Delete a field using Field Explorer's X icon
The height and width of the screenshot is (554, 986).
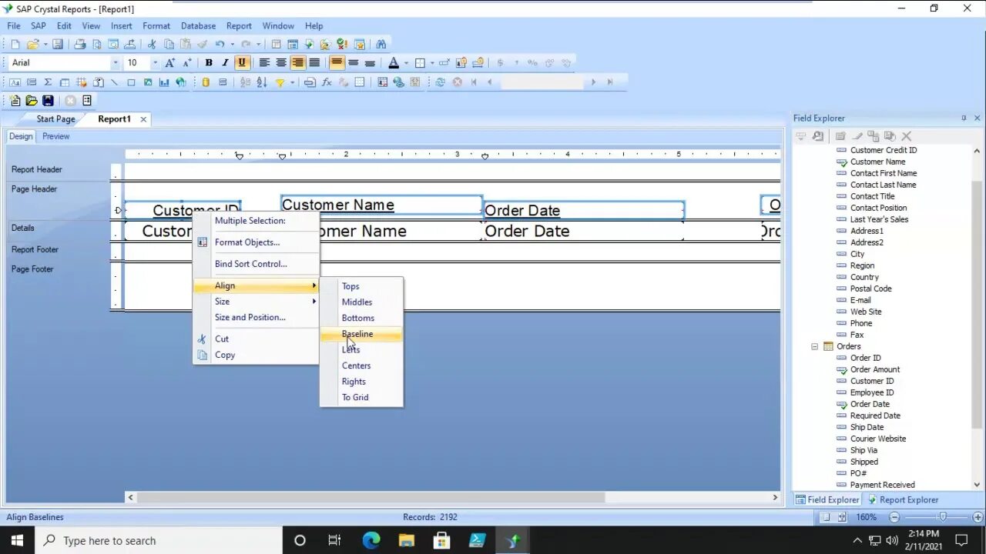[907, 136]
